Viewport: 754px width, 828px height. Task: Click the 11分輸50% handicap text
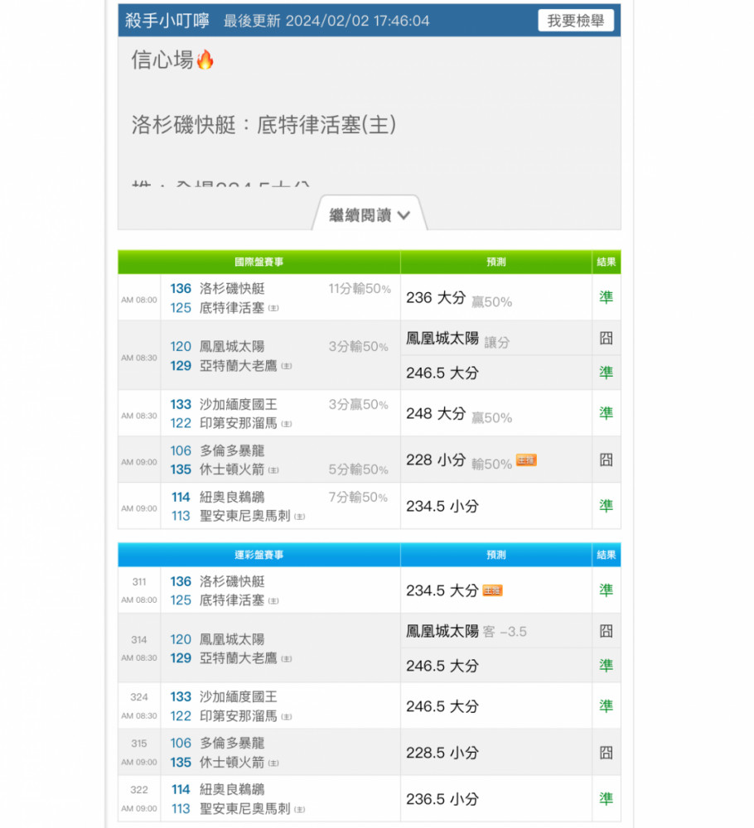(360, 289)
